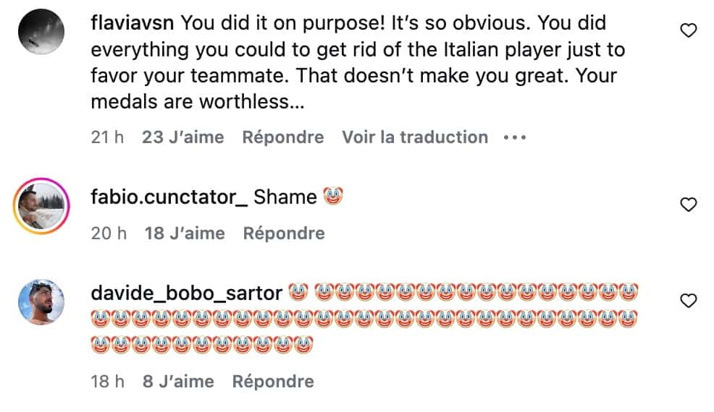This screenshot has height=412, width=714.
Task: Click the 18 h timestamp
Action: [x=109, y=381]
